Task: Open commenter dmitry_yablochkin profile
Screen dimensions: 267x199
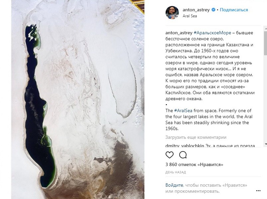Action: tap(185, 146)
